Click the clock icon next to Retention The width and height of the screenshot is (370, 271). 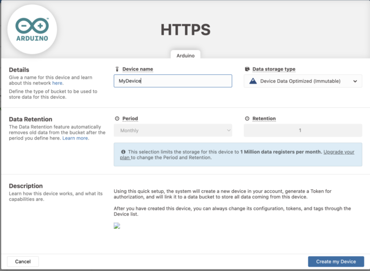pyautogui.click(x=247, y=119)
